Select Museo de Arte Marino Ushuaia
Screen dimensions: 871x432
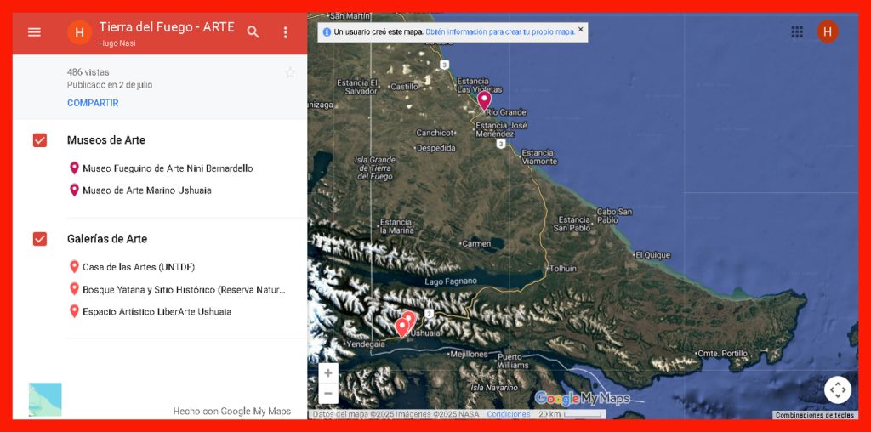tap(146, 190)
